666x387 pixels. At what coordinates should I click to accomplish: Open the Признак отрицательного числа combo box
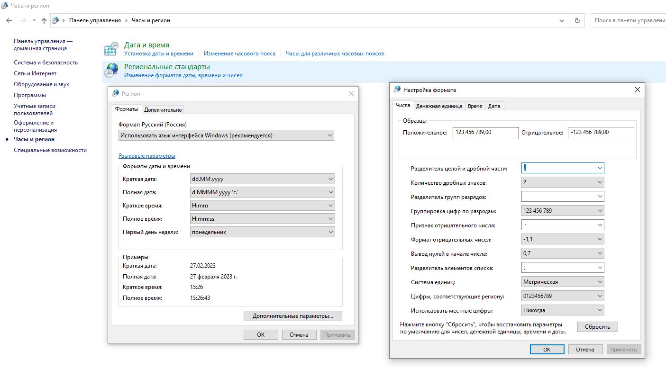point(563,225)
